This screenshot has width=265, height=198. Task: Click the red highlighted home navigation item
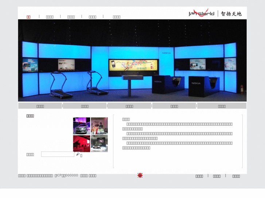click(28, 17)
